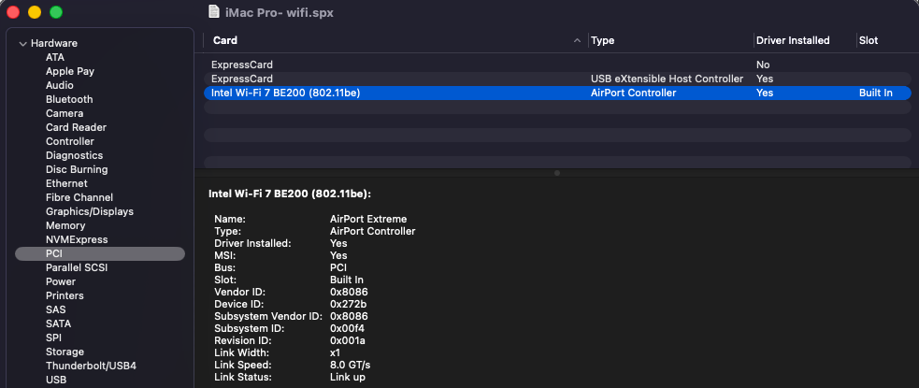This screenshot has height=388, width=919.
Task: Click the sort arrow in Card header
Action: point(578,40)
